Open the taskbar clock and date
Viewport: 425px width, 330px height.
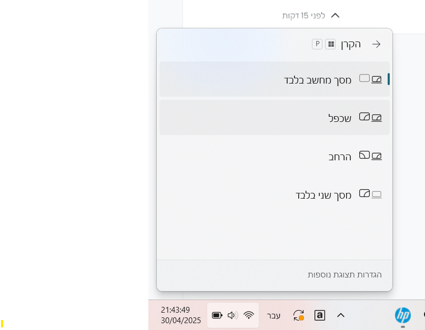point(180,315)
